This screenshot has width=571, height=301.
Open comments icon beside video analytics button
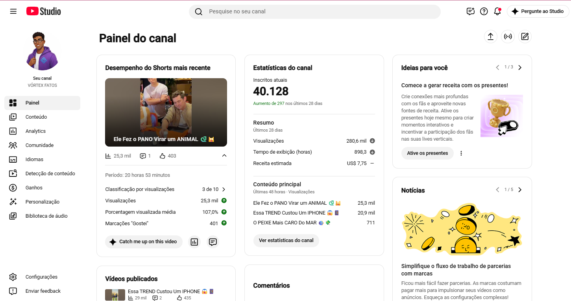coord(213,242)
